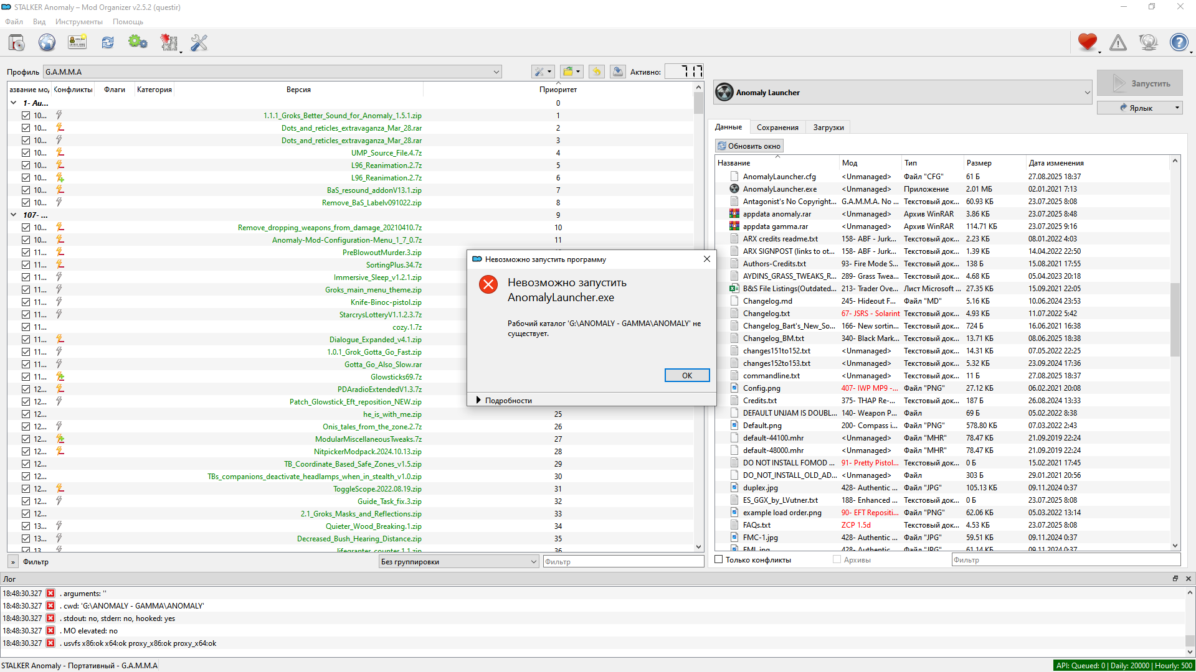Click the blue help question mark icon
This screenshot has height=672, width=1196.
(1179, 42)
